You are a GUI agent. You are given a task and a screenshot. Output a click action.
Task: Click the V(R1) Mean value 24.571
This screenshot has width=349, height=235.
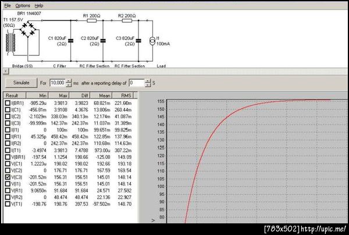pyautogui.click(x=104, y=190)
